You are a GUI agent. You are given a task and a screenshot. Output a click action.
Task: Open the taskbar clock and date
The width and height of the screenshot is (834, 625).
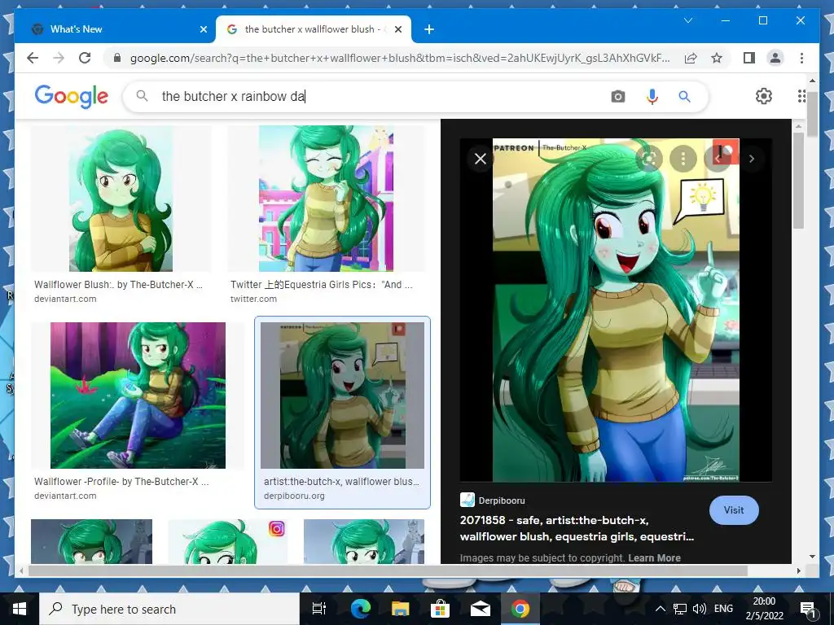click(x=764, y=609)
